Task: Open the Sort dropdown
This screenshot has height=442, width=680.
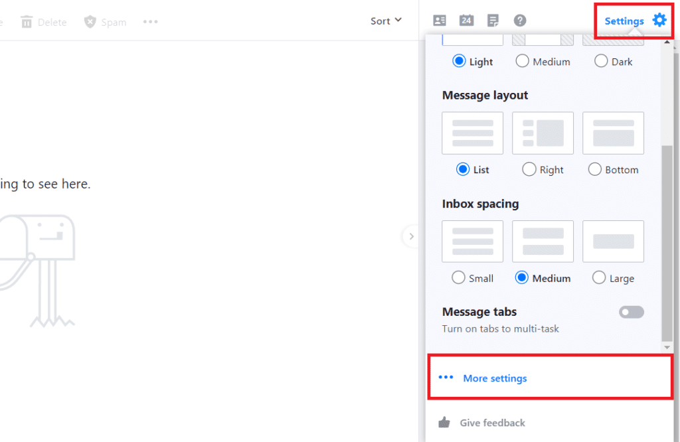Action: pyautogui.click(x=385, y=21)
